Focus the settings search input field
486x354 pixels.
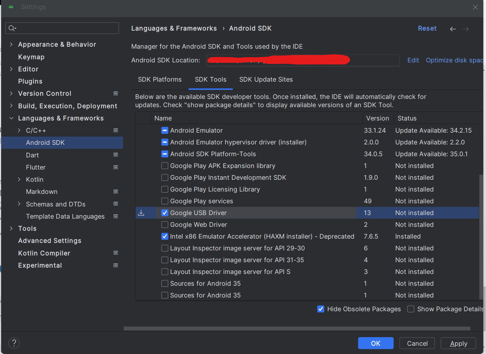click(x=62, y=28)
